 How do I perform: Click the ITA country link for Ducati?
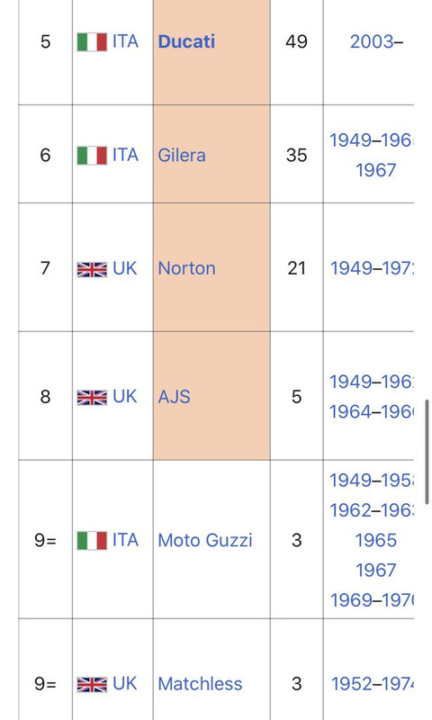point(125,41)
